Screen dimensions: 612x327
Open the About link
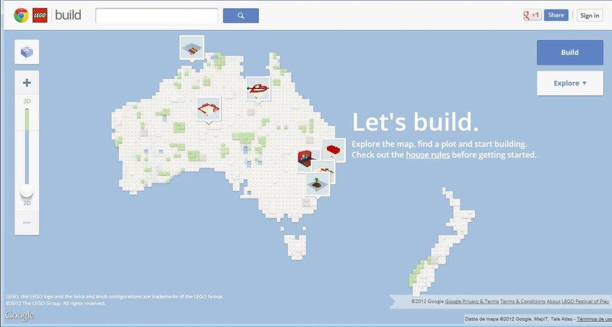[553, 301]
